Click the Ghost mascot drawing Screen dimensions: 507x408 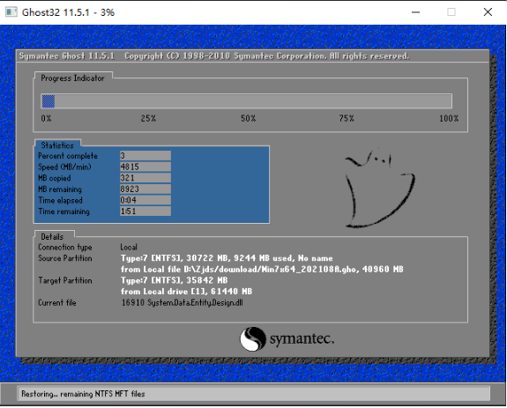(380, 188)
